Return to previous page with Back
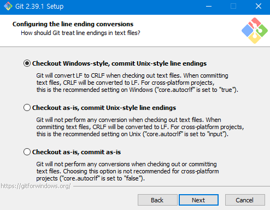 click(x=157, y=200)
